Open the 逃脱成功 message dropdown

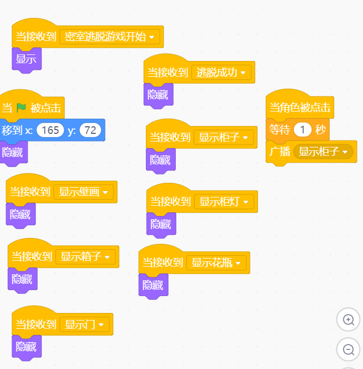(221, 72)
